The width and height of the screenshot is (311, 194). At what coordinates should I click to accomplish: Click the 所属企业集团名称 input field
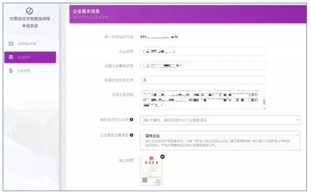tap(203, 66)
